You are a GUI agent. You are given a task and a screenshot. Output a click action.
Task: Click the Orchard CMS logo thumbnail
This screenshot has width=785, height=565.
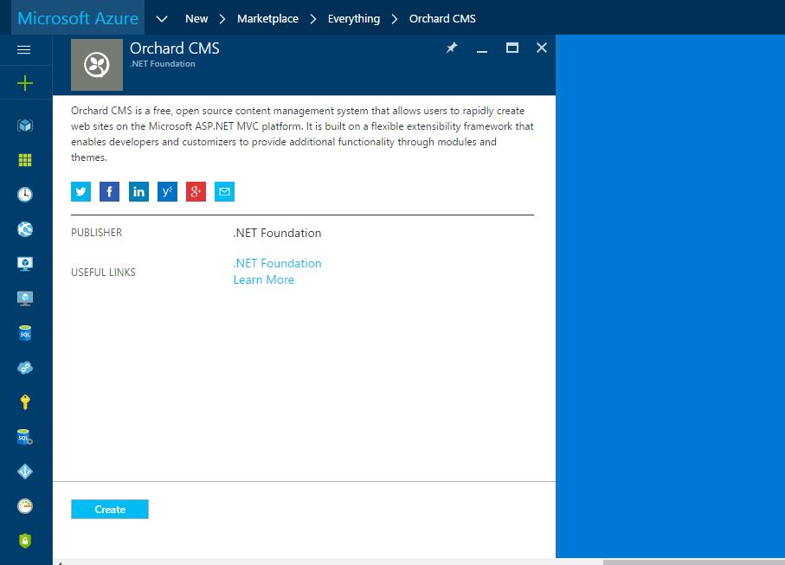(x=97, y=65)
